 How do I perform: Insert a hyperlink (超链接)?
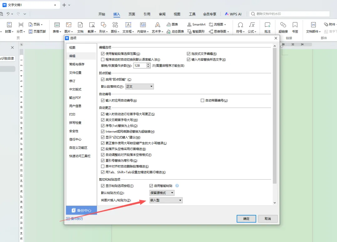[x=283, y=27]
